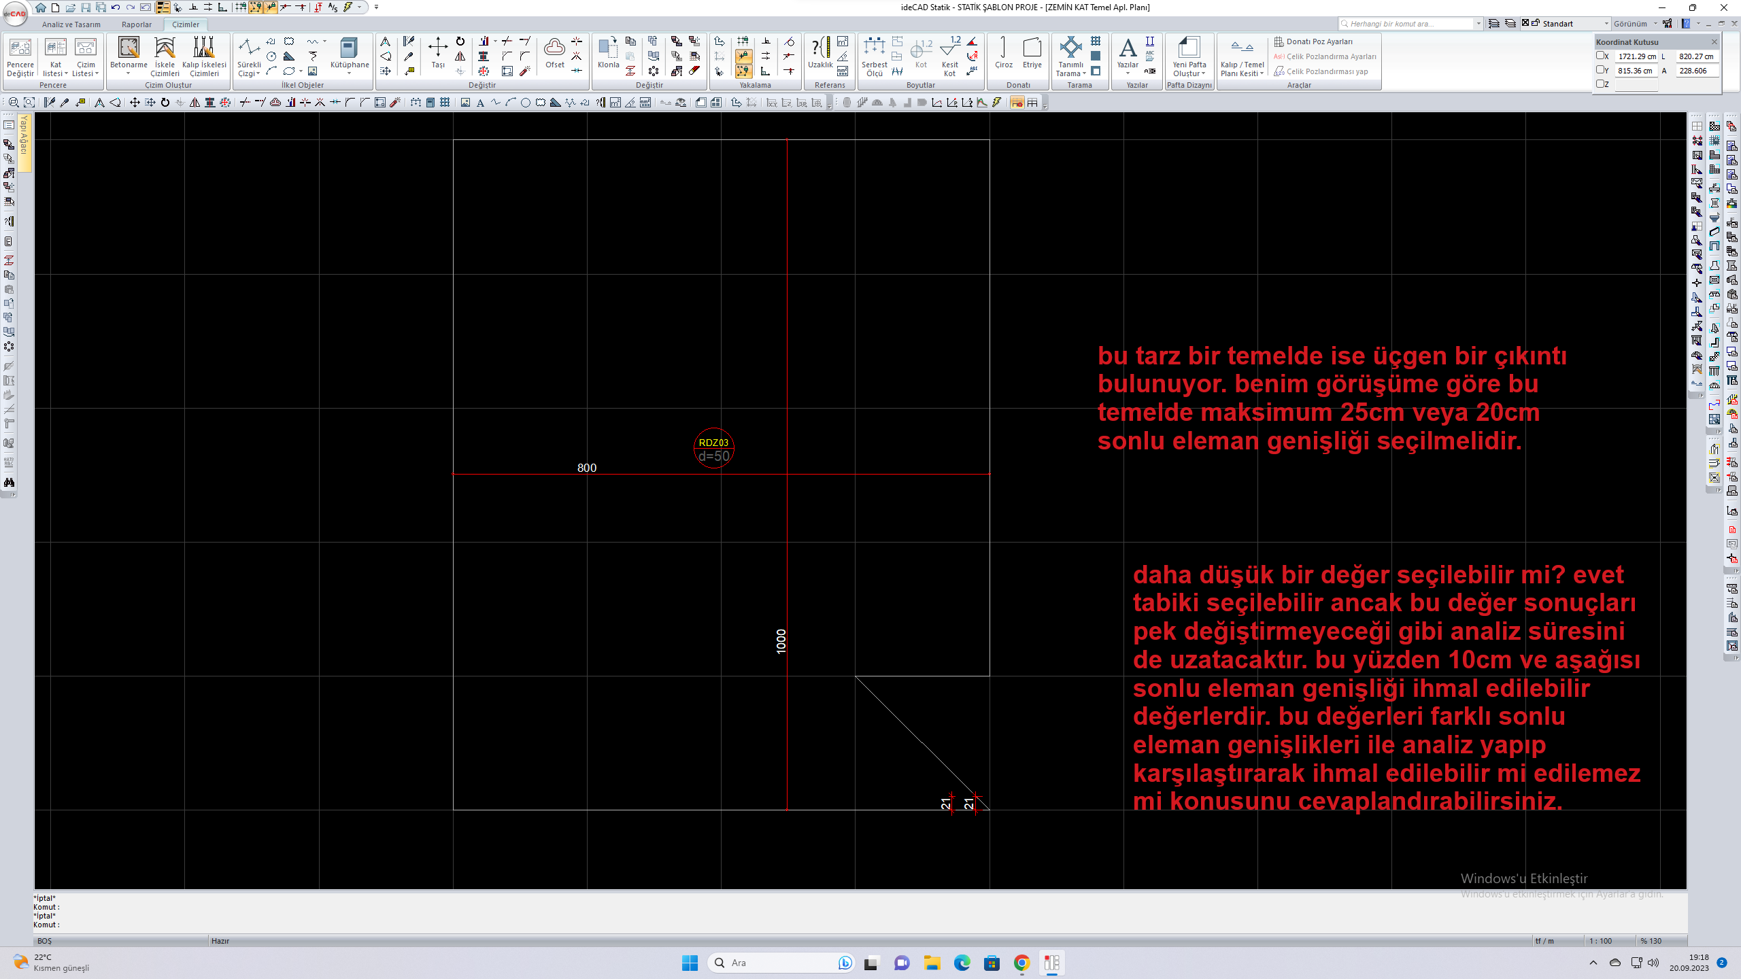Click the save icon in quick access bar
This screenshot has height=979, width=1741.
coord(85,7)
